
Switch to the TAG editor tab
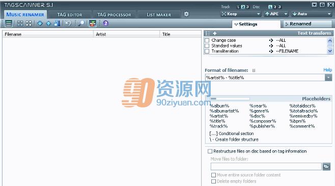(70, 15)
